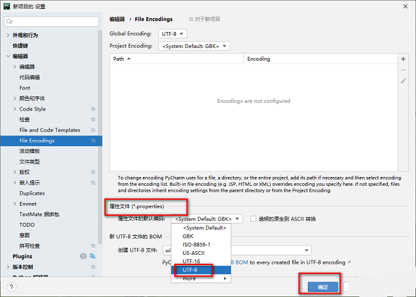Select ISO-8859-1 in encoding list
This screenshot has height=297, width=416.
201,245
